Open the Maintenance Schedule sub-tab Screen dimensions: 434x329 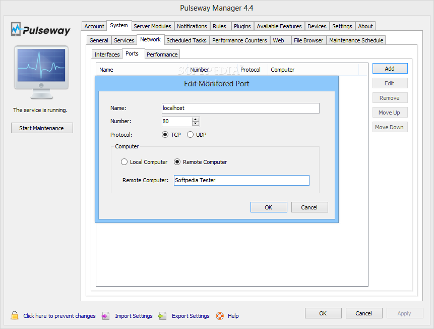click(356, 40)
